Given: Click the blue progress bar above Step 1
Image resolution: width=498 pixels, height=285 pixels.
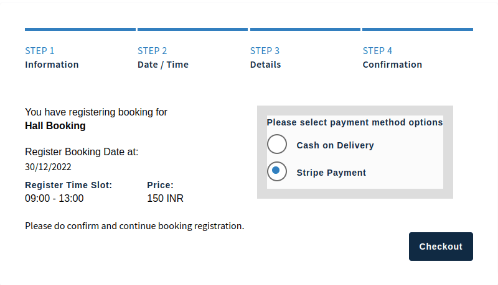Looking at the screenshot, I should coord(80,29).
